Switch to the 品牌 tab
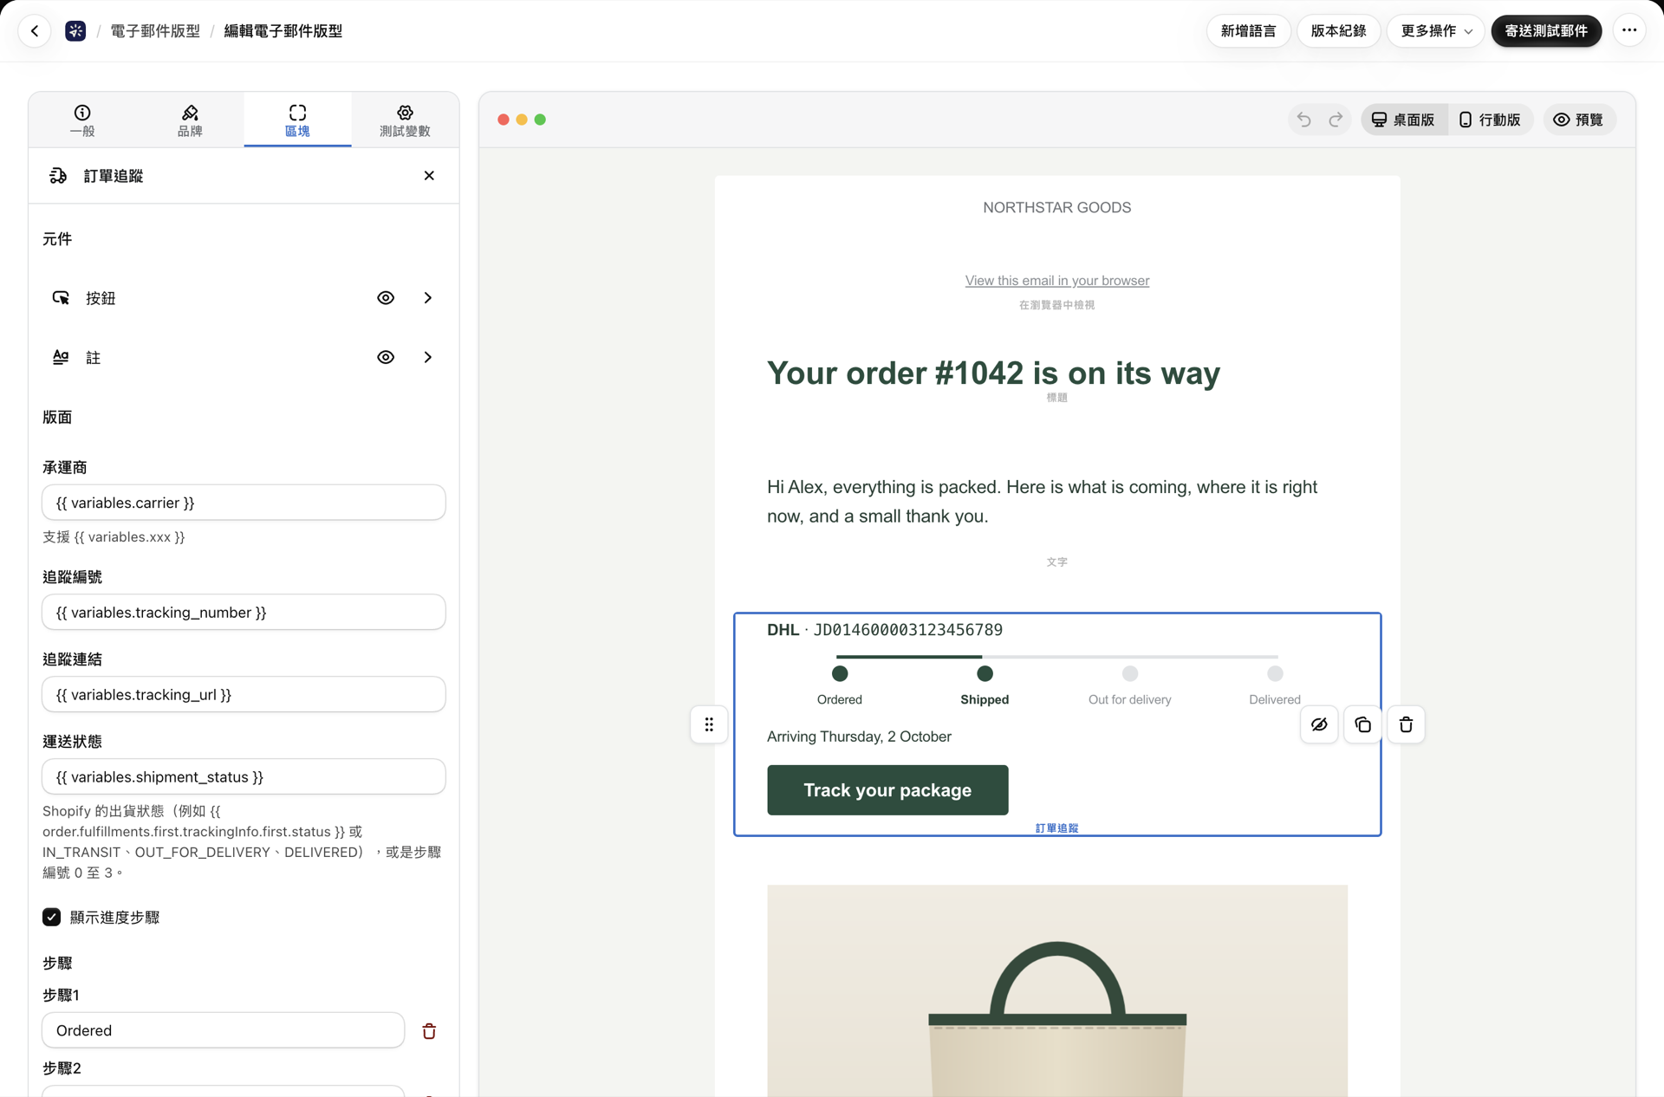1664x1097 pixels. [190, 120]
